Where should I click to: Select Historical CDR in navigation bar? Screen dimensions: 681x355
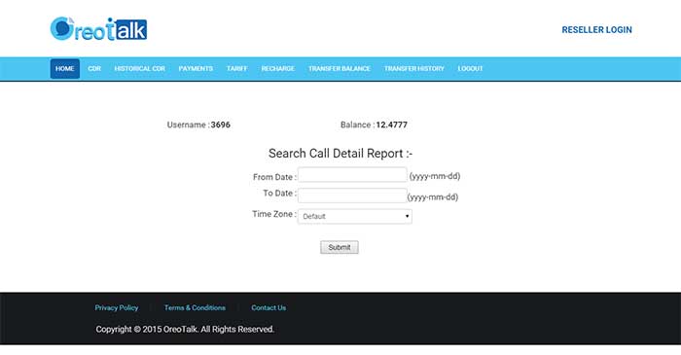click(x=140, y=69)
